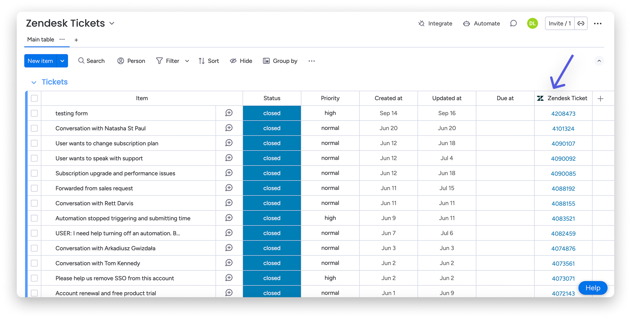
Task: Switch to the Main table tab
Action: [x=41, y=40]
